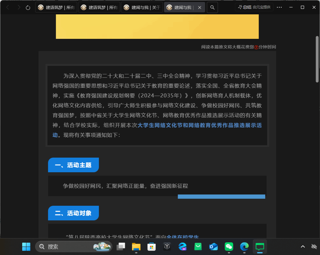Open Task View from the taskbar
This screenshot has height=255, width=320.
(x=121, y=247)
